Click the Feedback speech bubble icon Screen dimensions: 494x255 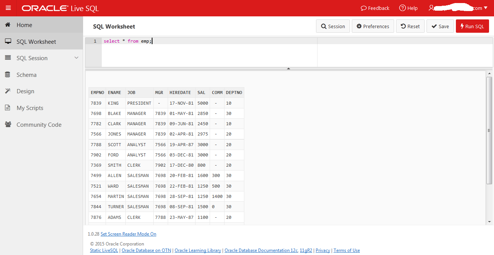tap(364, 8)
